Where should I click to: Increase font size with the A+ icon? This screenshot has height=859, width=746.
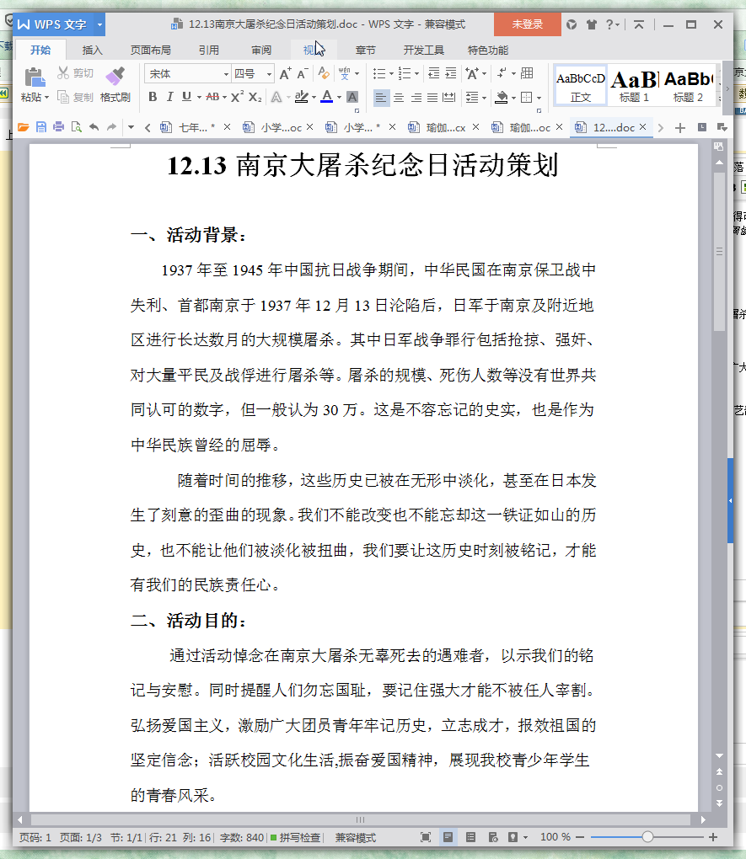coord(285,73)
